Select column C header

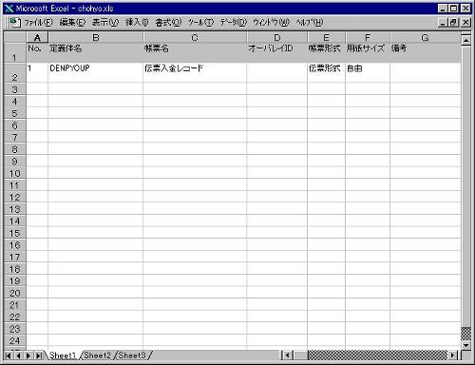point(195,38)
